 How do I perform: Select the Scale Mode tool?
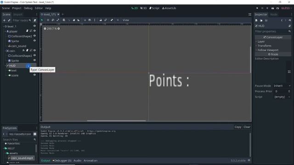click(58, 20)
